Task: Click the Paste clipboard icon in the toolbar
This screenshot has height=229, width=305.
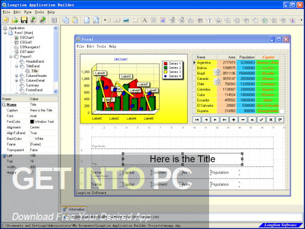Action: [x=75, y=20]
